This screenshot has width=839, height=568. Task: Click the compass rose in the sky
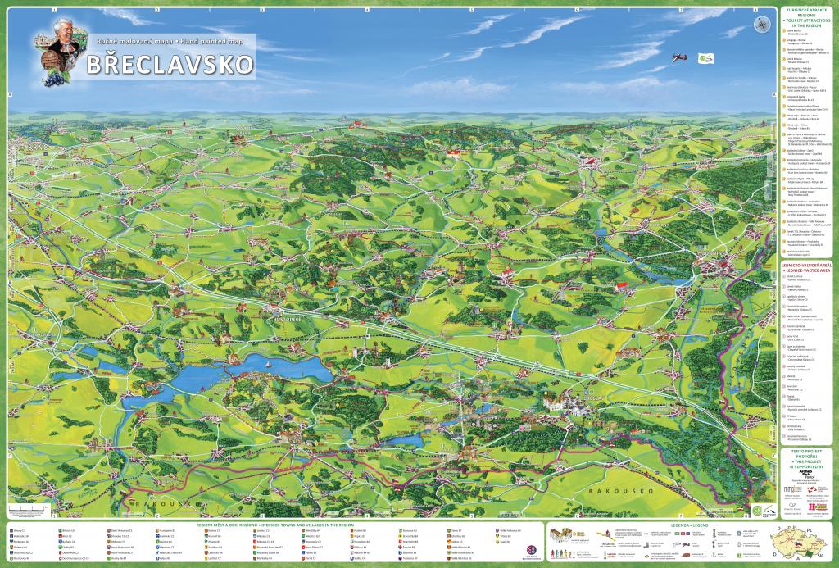761,24
